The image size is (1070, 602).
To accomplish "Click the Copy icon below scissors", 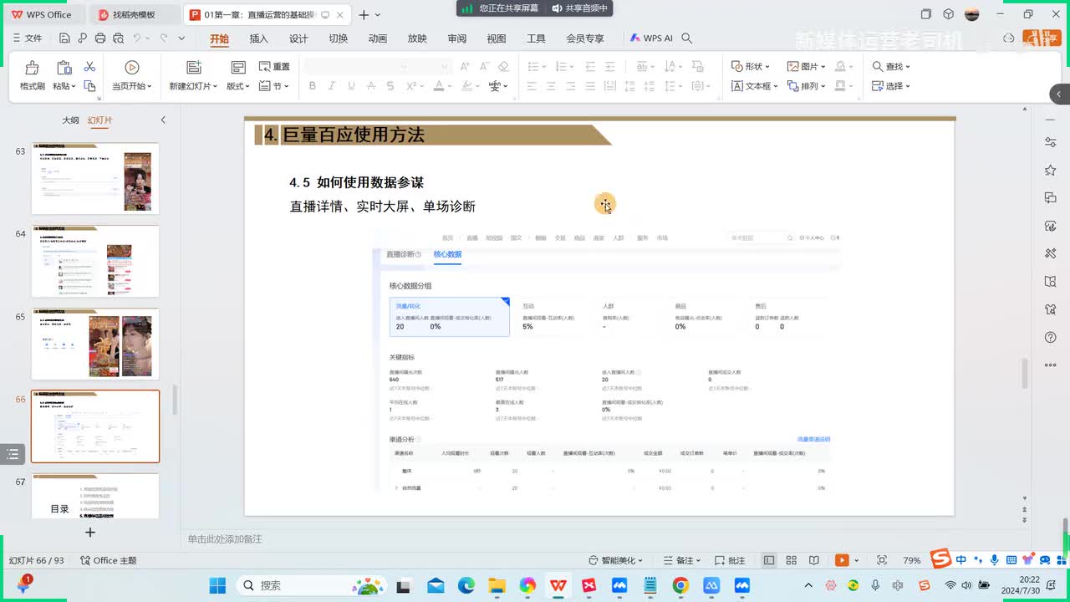I will click(x=89, y=86).
